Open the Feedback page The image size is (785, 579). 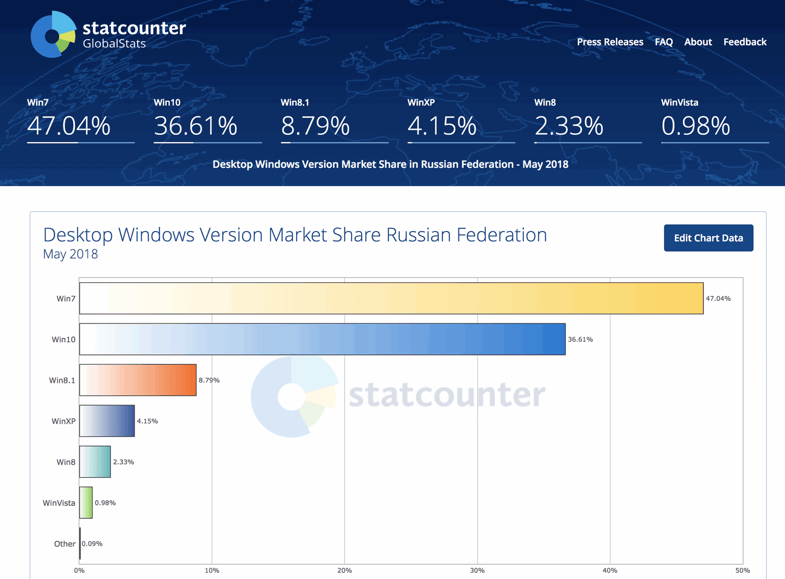coord(745,42)
